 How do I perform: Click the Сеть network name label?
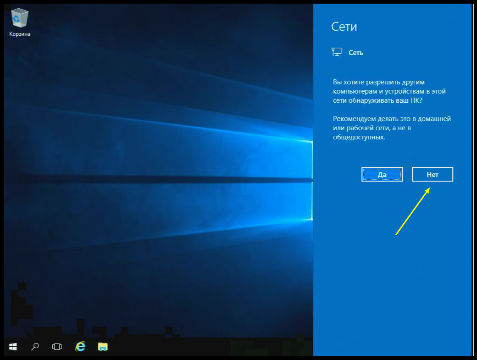coord(356,53)
